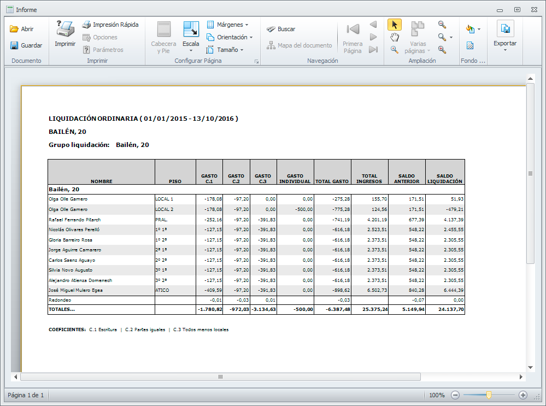Screen dimensions: 546x406
Task: Click the zoom in magnifier icon
Action: [442, 50]
